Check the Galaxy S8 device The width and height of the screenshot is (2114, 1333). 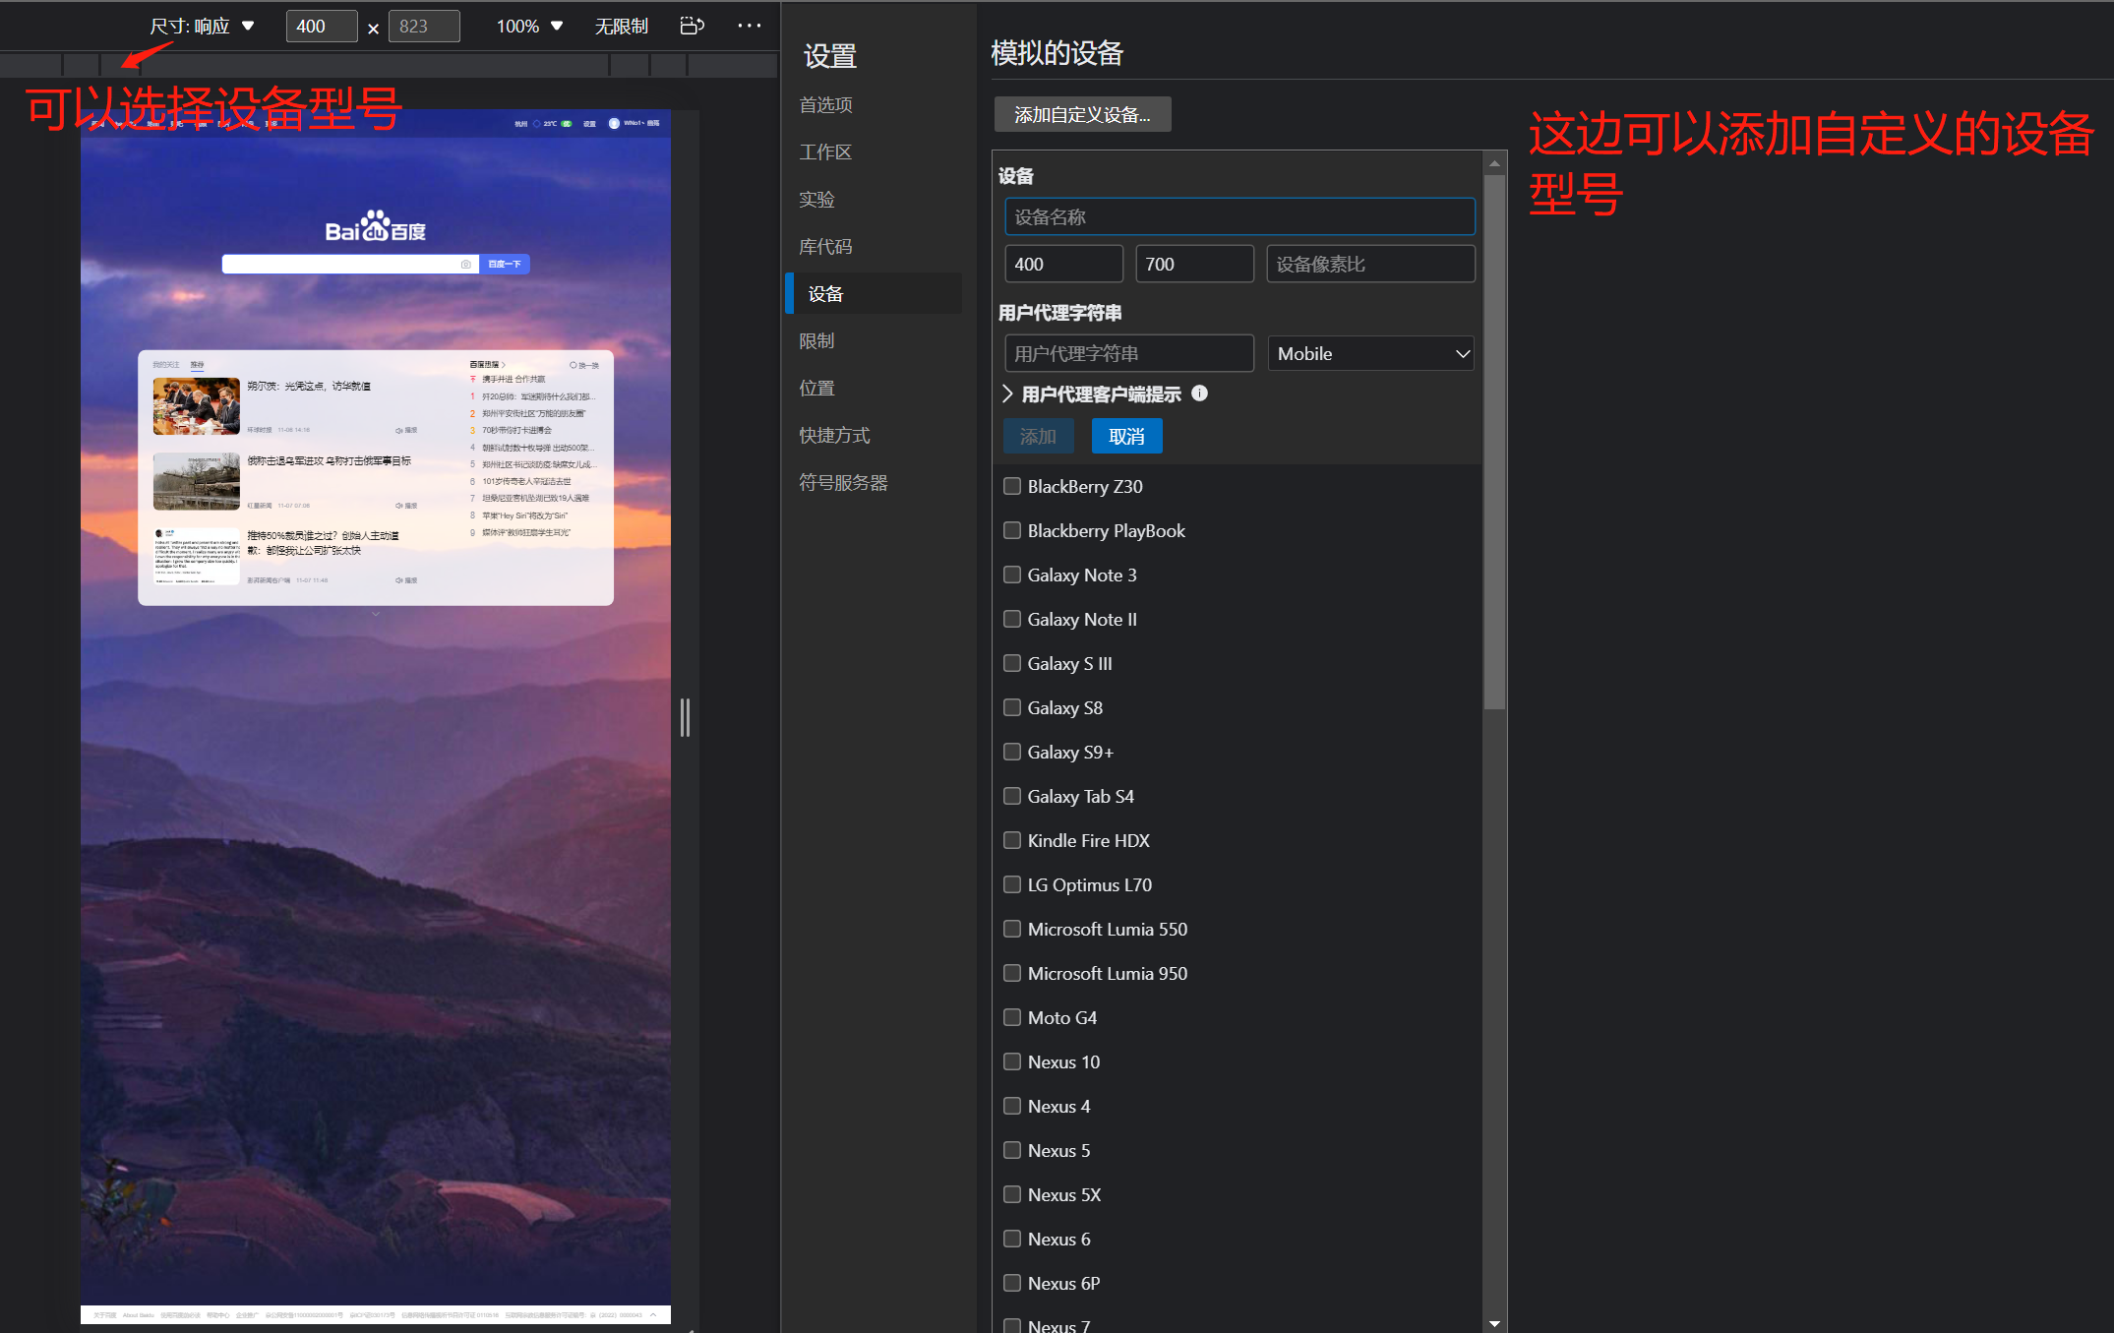pos(1012,707)
